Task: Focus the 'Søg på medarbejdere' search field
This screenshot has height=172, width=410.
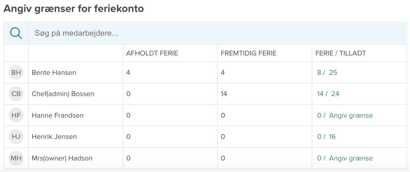Action: point(217,34)
